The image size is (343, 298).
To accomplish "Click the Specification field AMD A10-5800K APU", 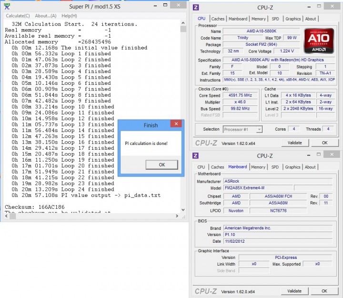I will 279,60.
